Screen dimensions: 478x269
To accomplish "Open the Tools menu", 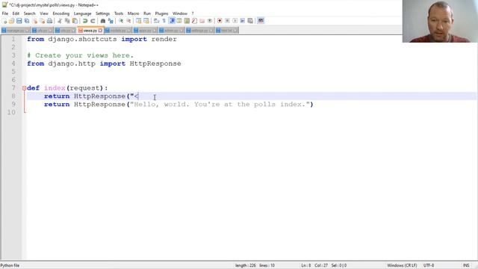I will (x=119, y=13).
